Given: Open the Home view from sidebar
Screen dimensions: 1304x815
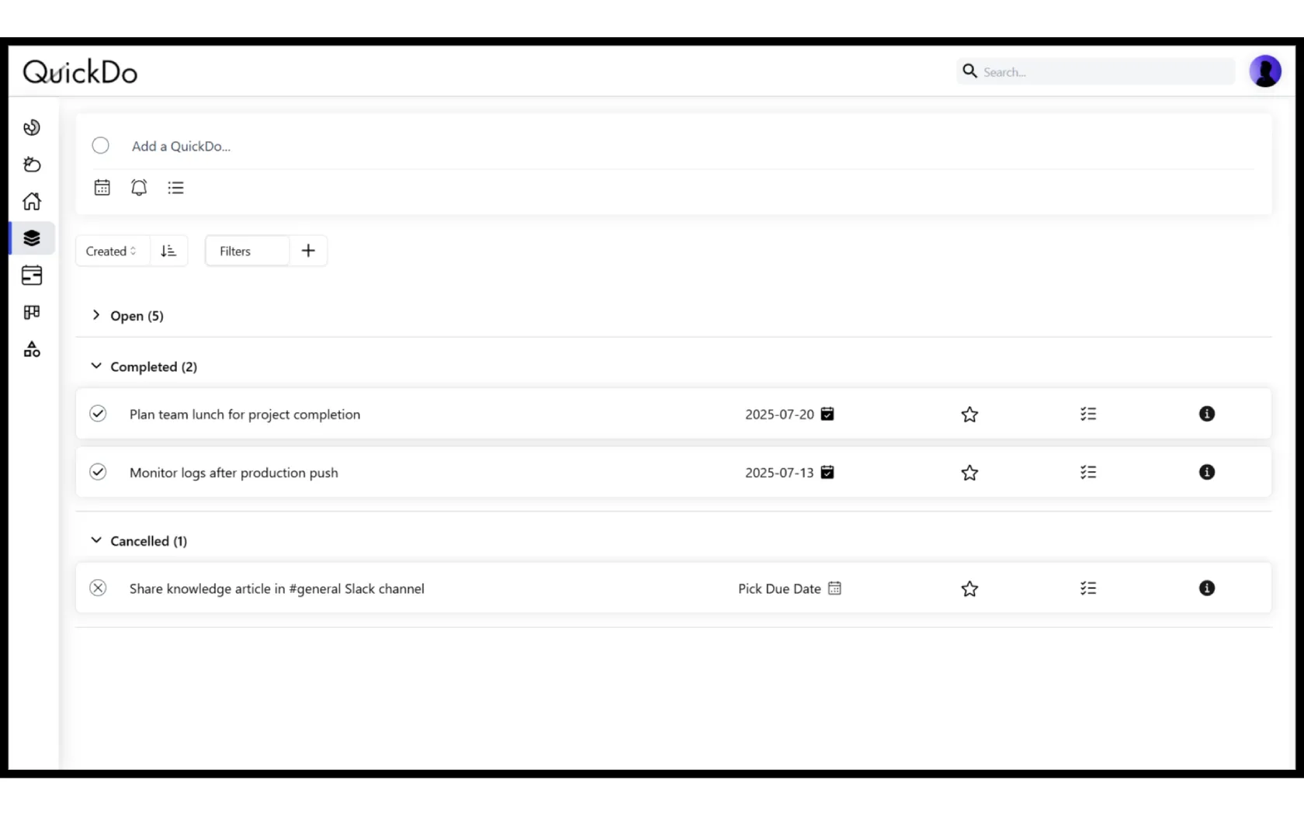Looking at the screenshot, I should click(x=32, y=201).
